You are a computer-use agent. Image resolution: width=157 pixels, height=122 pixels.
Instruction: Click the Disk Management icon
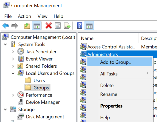[21, 117]
